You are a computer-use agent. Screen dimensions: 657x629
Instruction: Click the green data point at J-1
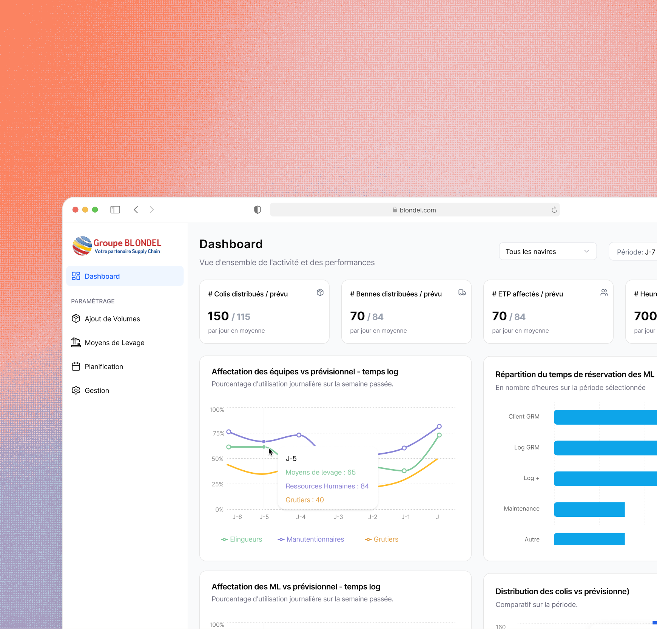[x=404, y=471]
